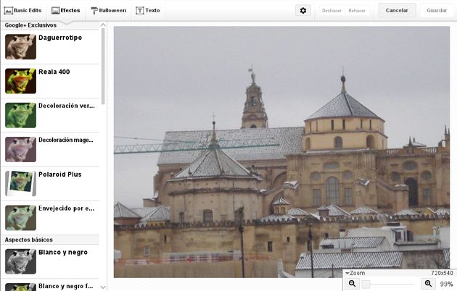
Task: Click the effects list scrollbar thumb
Action: [103, 67]
